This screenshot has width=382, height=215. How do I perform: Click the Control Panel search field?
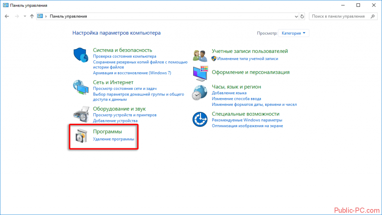click(x=339, y=16)
